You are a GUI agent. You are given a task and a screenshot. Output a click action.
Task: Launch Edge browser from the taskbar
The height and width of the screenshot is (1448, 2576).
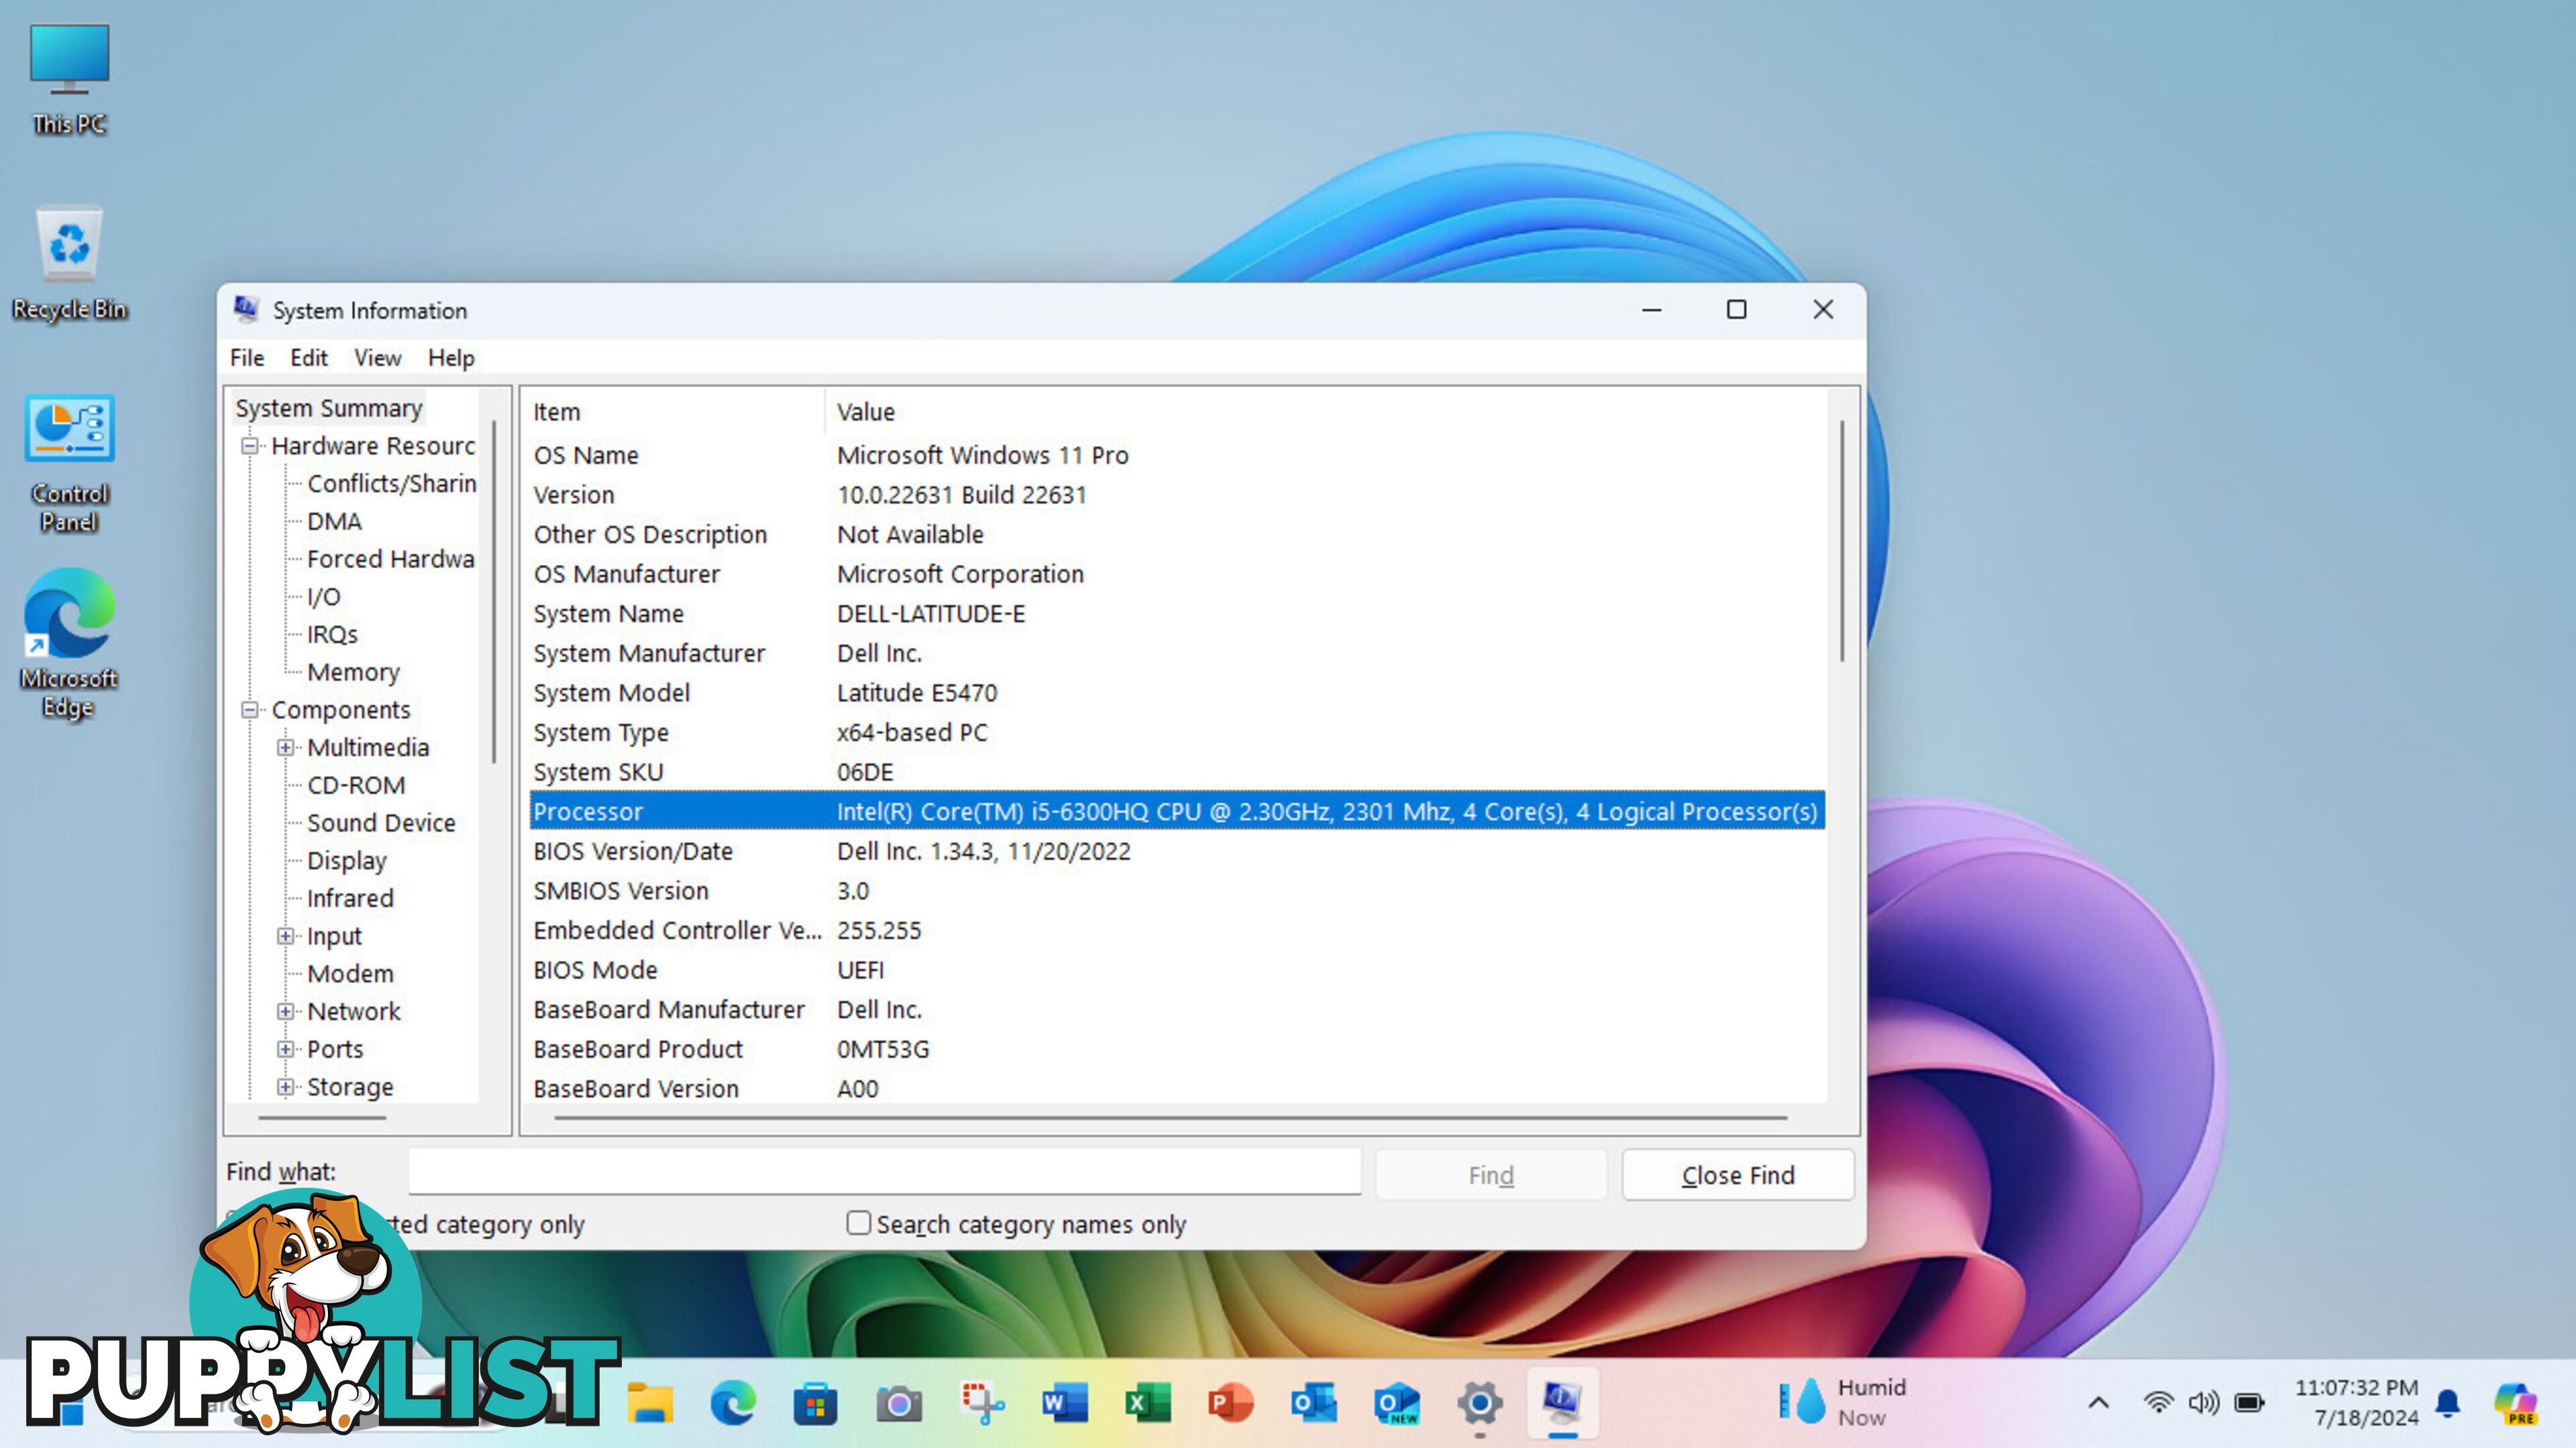pyautogui.click(x=733, y=1404)
